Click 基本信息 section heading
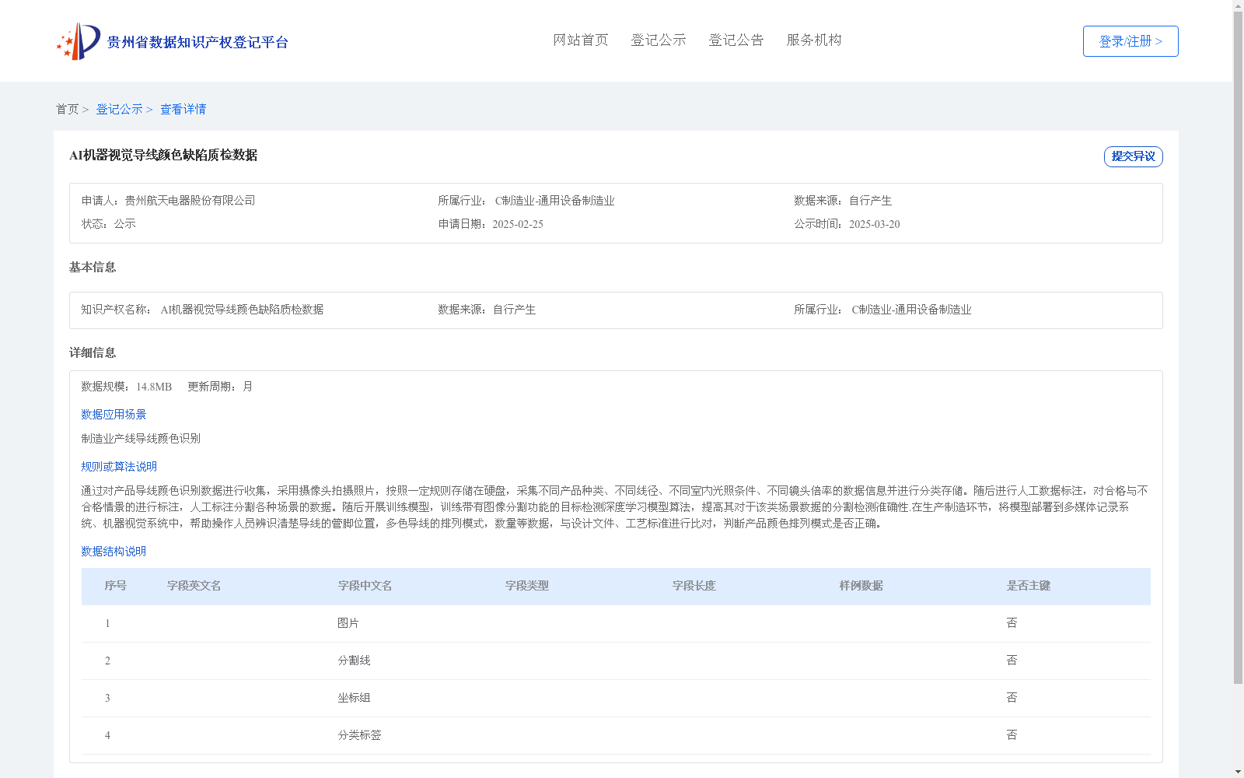This screenshot has height=778, width=1244. click(x=93, y=267)
